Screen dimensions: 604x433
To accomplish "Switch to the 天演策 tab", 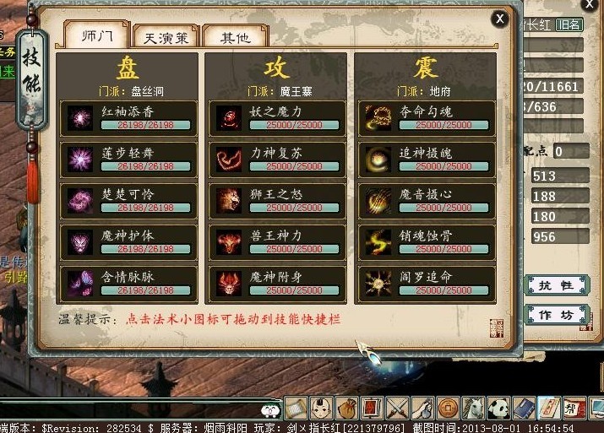I will (166, 36).
